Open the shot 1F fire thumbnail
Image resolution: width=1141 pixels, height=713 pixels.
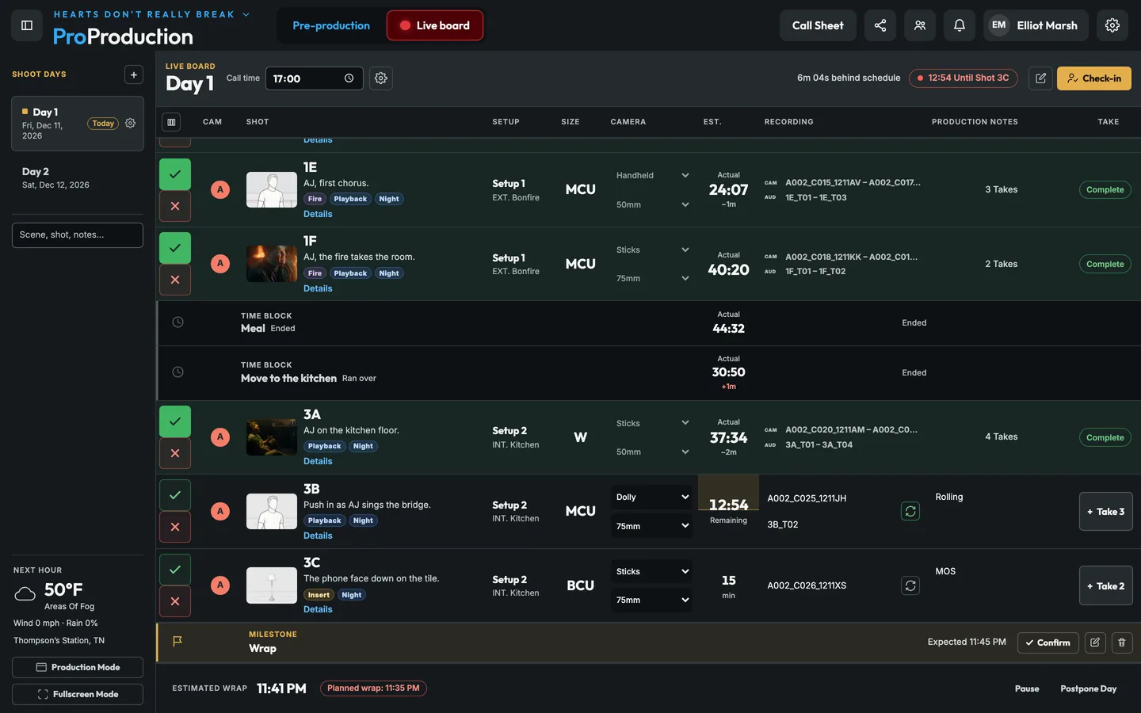click(272, 264)
